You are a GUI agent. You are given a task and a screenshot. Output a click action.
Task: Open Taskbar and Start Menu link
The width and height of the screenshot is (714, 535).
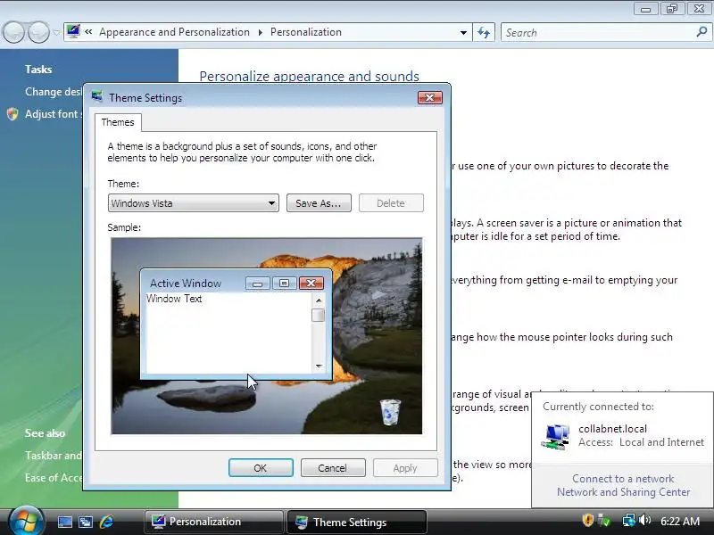[x=54, y=456]
